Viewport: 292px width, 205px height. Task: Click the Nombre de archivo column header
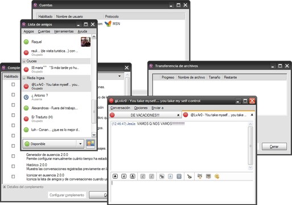[x=191, y=77]
